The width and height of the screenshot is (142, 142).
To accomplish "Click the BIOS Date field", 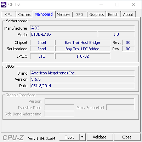I will click(x=83, y=86).
